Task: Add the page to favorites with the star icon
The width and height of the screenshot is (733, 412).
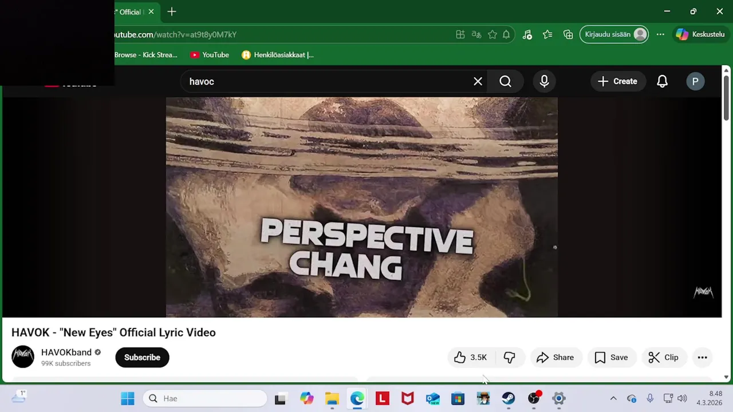Action: click(492, 34)
